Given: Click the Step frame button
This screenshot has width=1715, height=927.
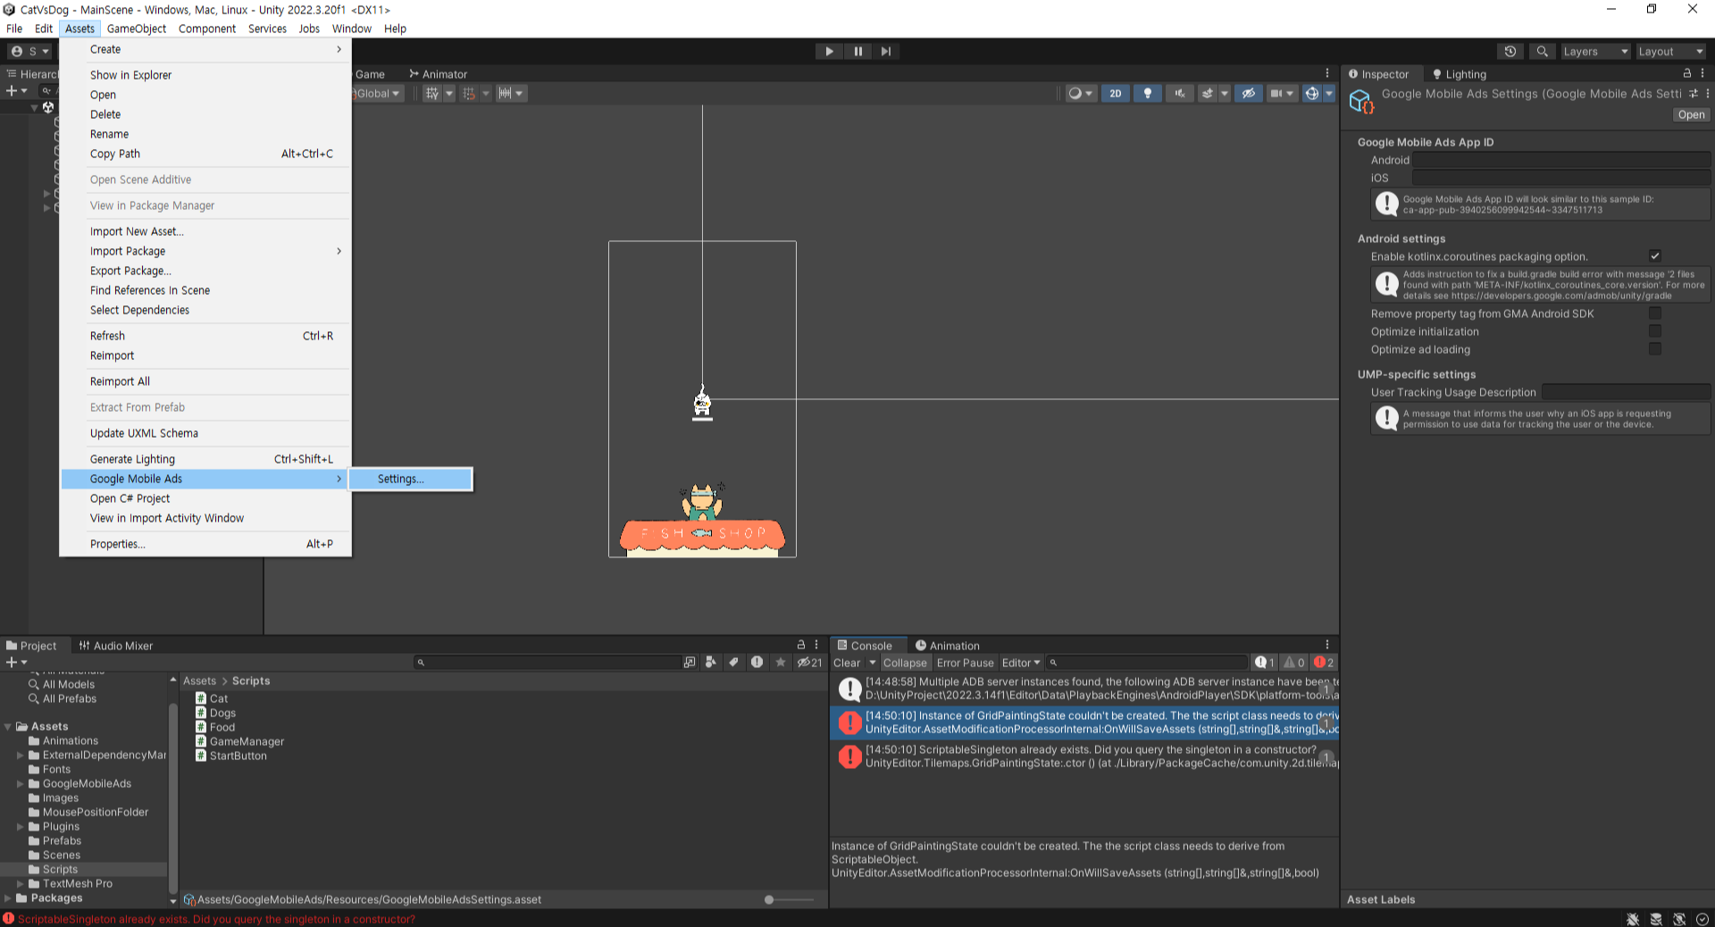Looking at the screenshot, I should 885,51.
